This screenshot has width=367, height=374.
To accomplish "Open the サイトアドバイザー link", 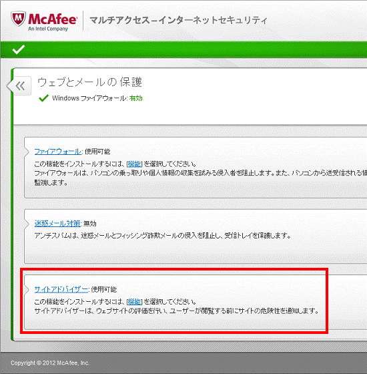I will tap(61, 289).
